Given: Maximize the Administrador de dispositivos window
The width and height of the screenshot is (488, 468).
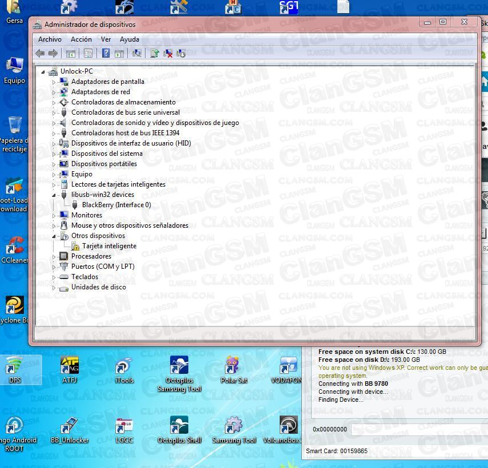Looking at the screenshot, I should pyautogui.click(x=443, y=22).
